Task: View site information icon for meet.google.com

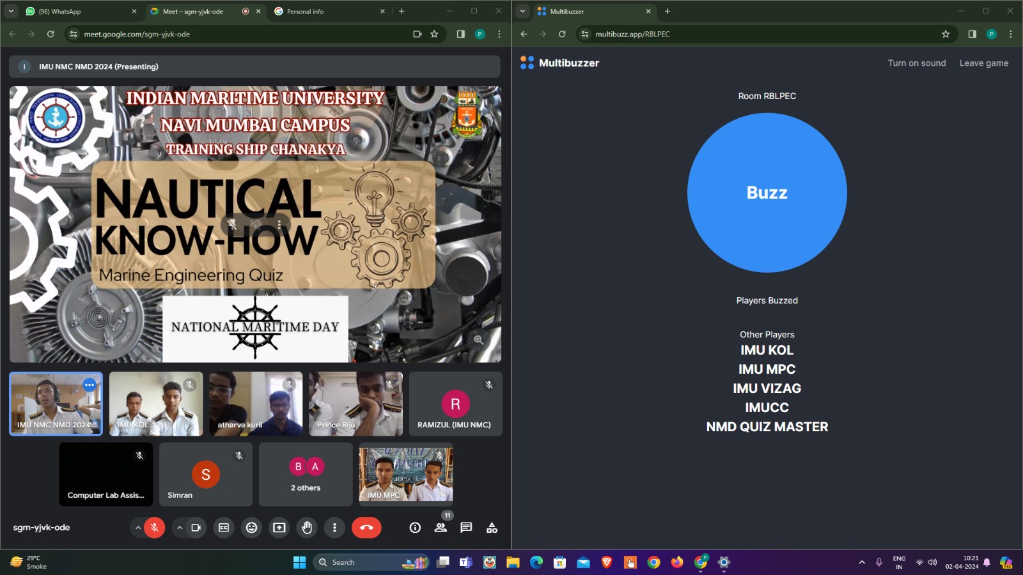Action: (74, 34)
